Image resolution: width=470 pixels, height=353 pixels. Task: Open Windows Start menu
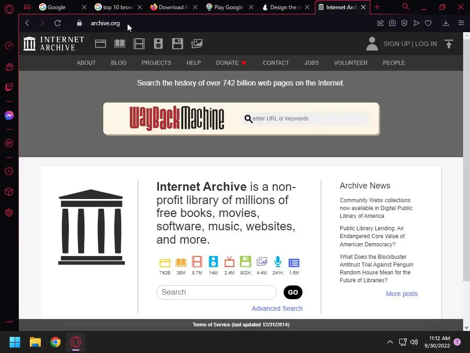(x=15, y=342)
